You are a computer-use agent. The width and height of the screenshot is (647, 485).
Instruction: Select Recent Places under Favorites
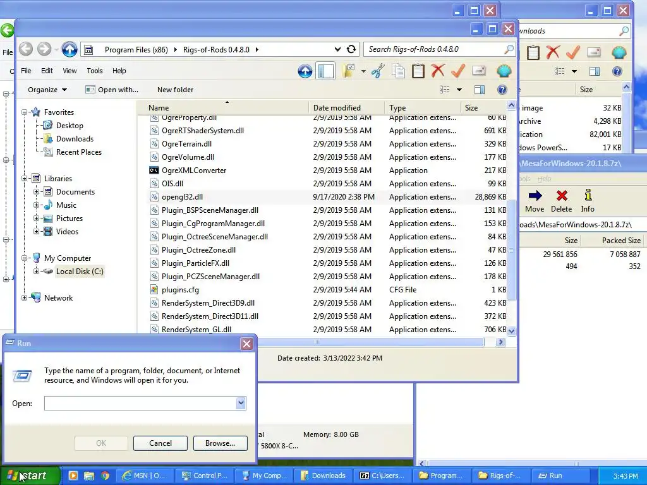coord(79,152)
